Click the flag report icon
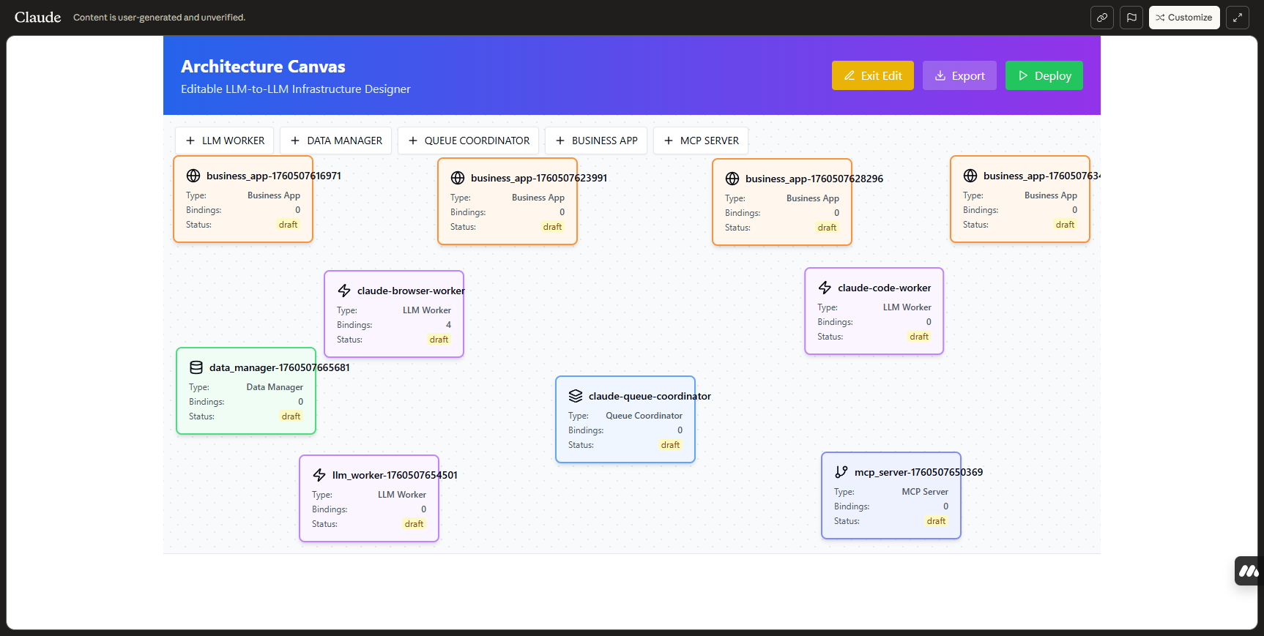Viewport: 1264px width, 636px height. (x=1131, y=18)
